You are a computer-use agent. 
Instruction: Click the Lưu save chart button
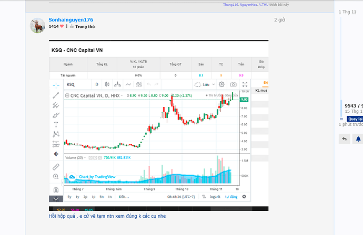coord(202,84)
